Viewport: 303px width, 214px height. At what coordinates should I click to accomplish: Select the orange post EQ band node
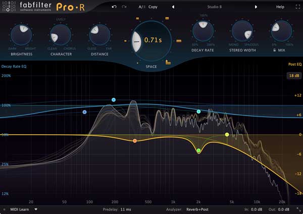[135, 141]
